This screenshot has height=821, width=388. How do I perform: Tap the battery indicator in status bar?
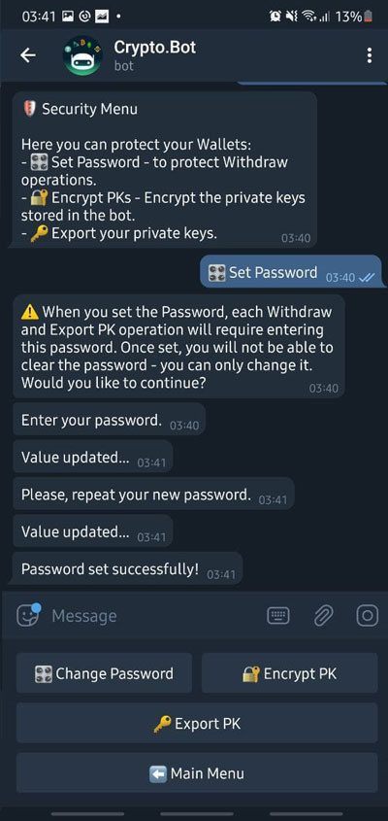click(370, 17)
